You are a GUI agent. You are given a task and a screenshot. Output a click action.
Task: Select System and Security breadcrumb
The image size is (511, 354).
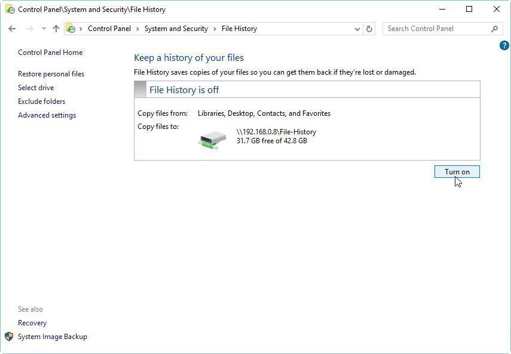tap(176, 29)
